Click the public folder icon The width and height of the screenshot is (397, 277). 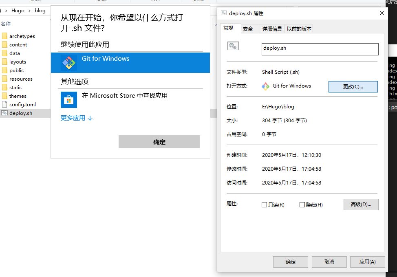coord(4,70)
